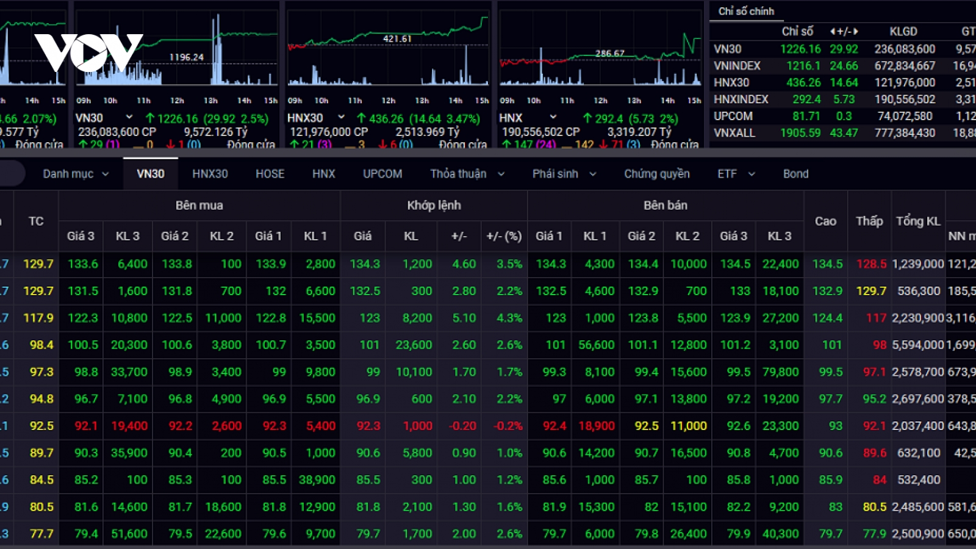
Task: Click the red change value -0.20
Action: click(x=462, y=426)
